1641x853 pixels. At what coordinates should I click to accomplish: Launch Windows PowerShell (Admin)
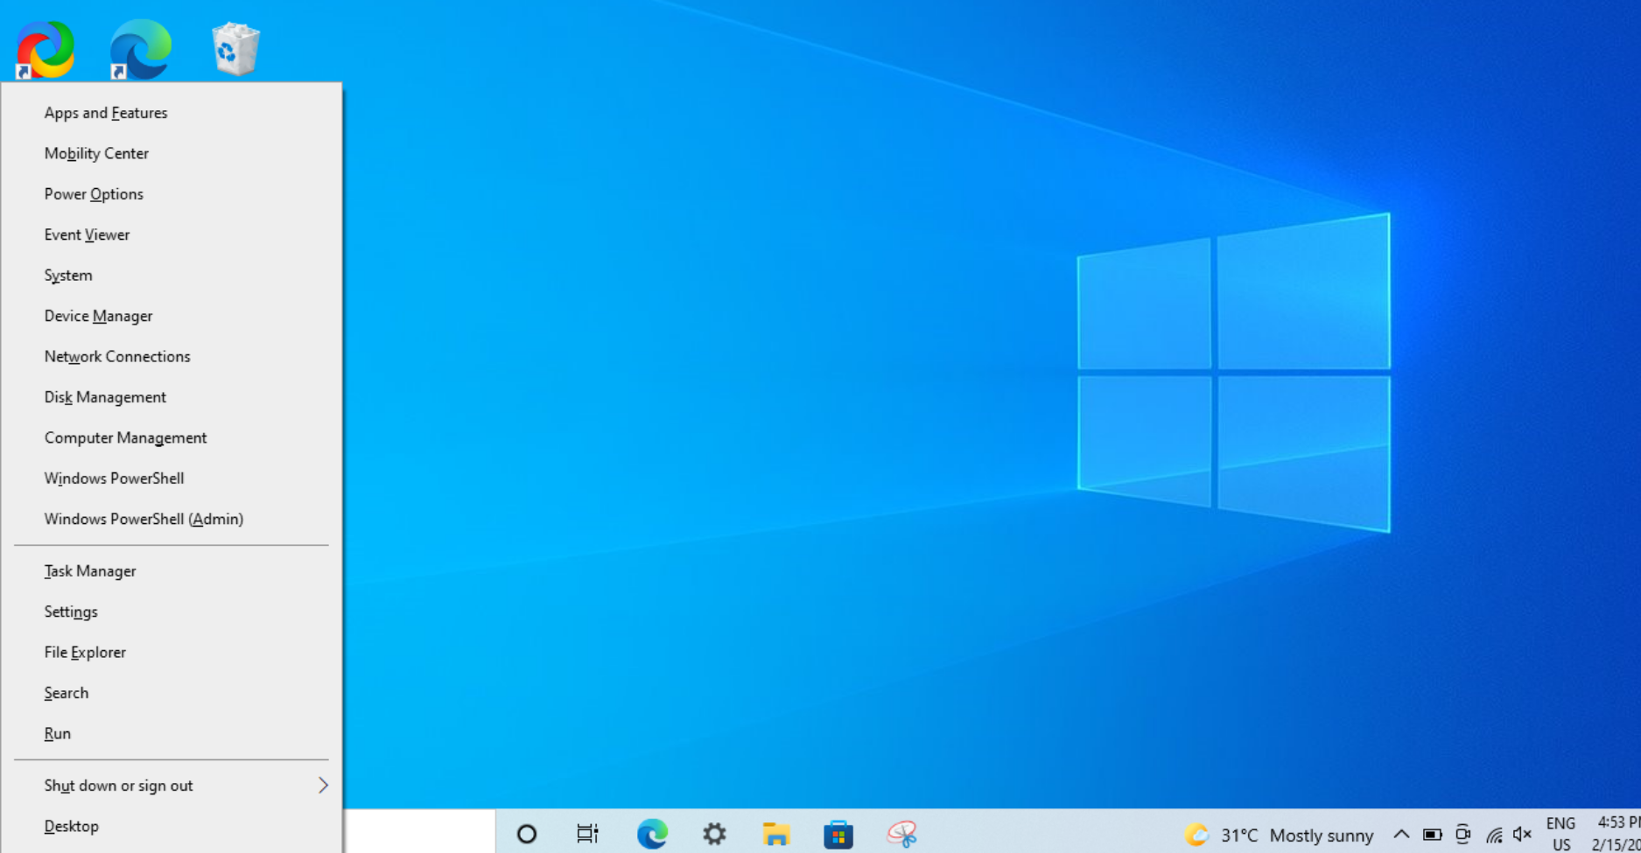144,519
